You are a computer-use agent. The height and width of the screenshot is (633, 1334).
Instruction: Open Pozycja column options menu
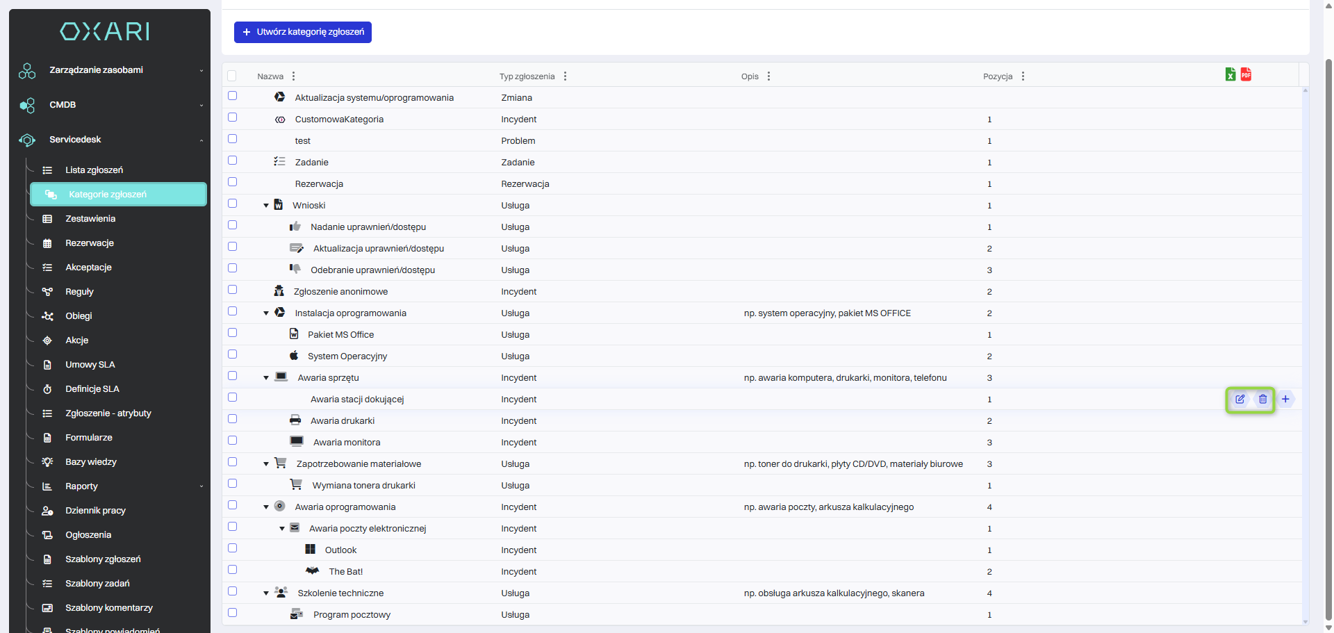[x=1023, y=76]
